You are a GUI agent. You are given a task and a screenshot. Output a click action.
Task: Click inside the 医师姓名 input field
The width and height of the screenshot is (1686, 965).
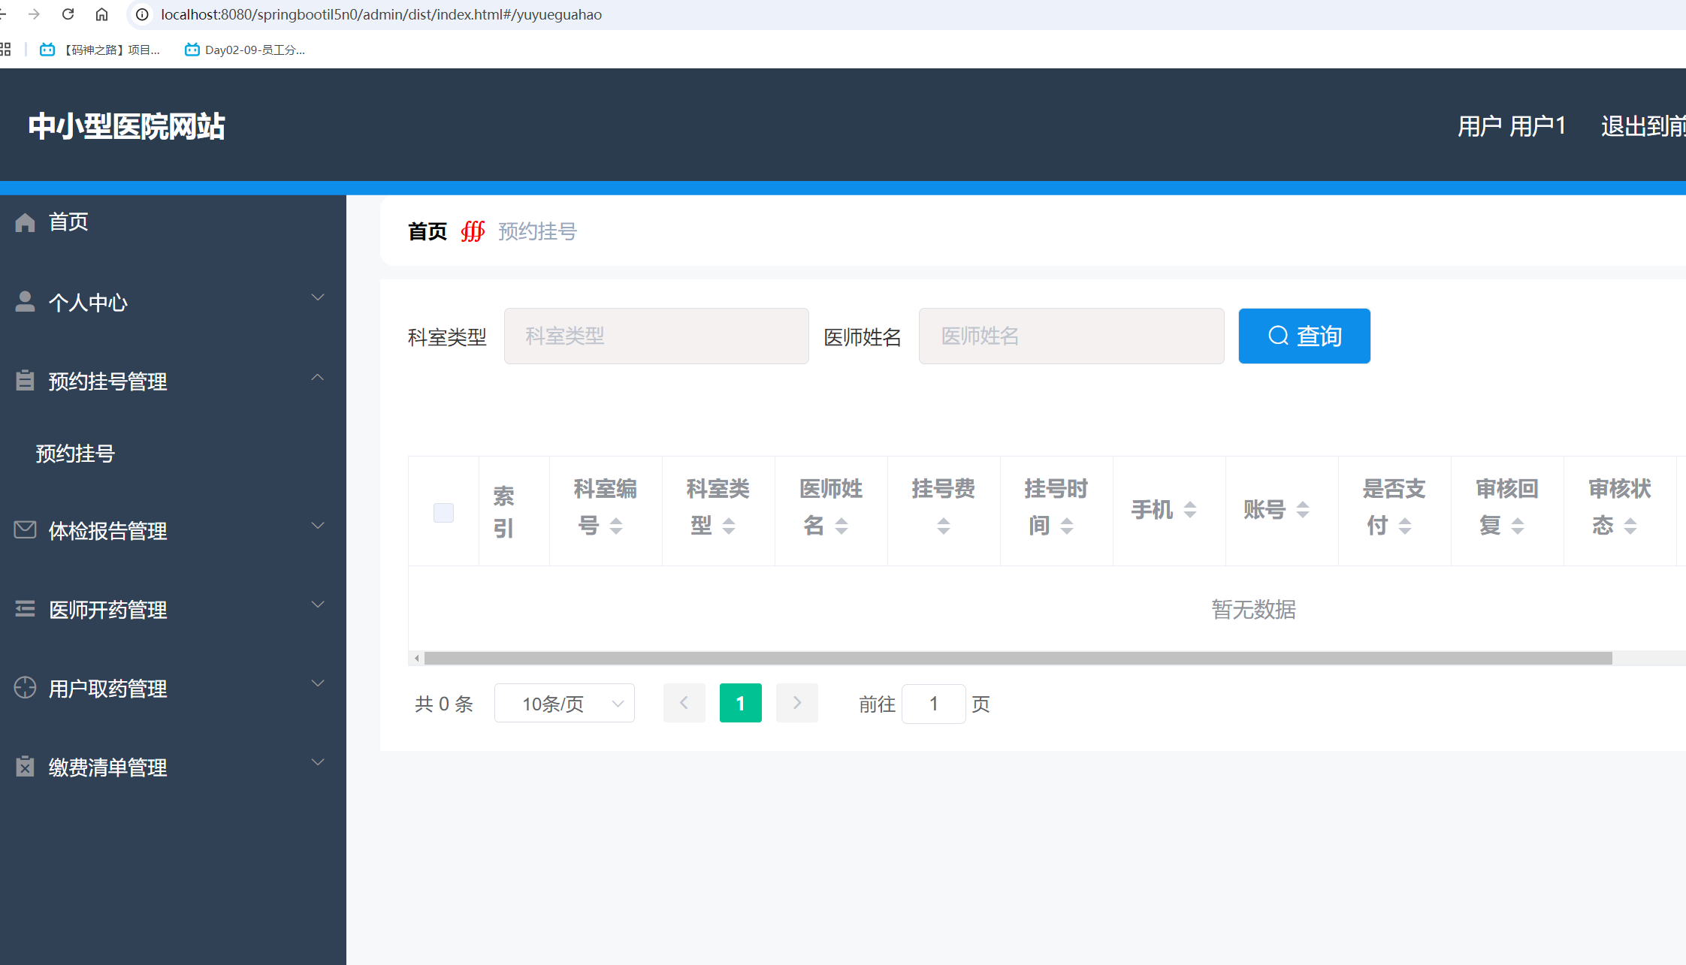(1071, 336)
